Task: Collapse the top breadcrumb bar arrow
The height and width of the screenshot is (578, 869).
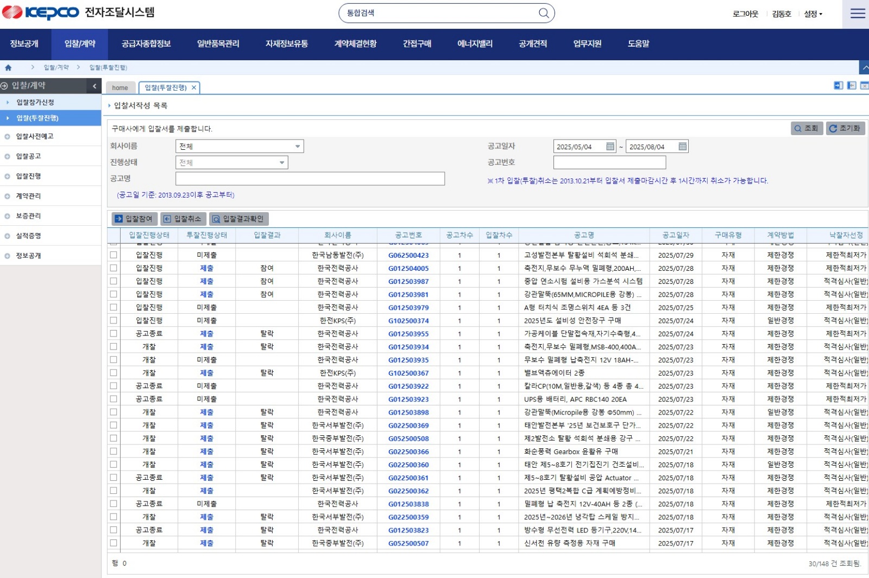Action: pyautogui.click(x=864, y=67)
